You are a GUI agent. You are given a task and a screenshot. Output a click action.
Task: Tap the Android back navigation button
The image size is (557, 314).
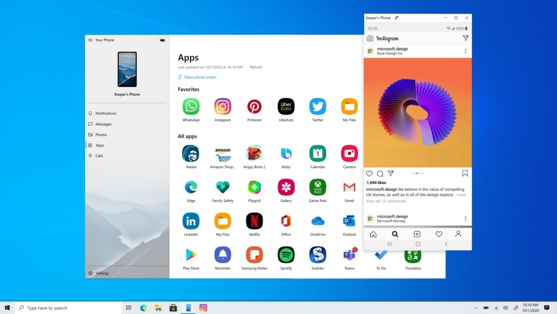pos(446,244)
